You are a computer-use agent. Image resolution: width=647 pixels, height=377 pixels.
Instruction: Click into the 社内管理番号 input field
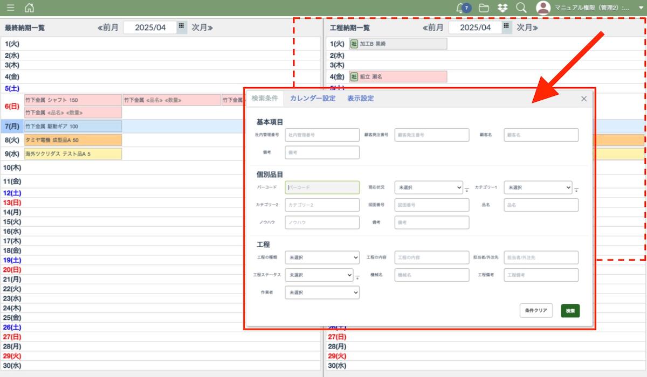pos(322,135)
